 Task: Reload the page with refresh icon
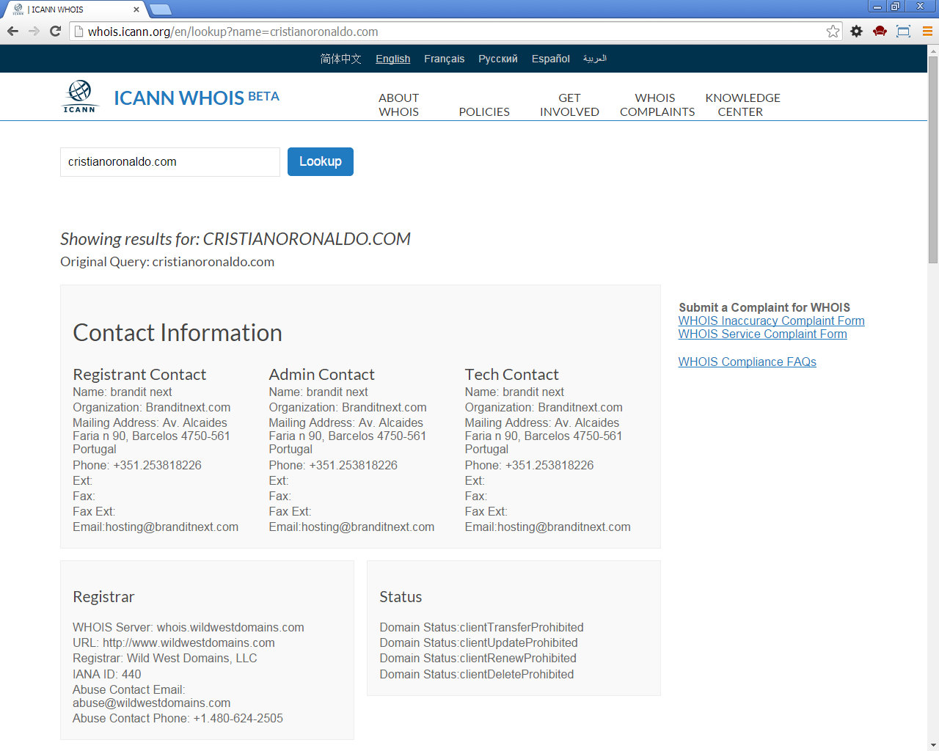[55, 31]
